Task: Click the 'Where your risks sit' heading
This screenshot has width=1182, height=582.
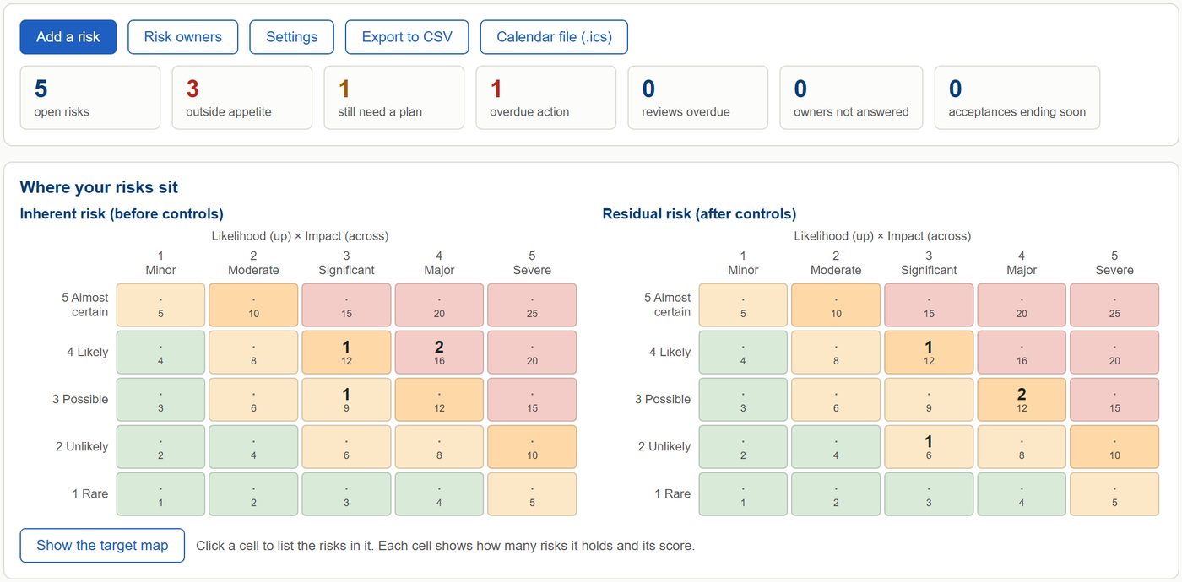Action: [99, 187]
